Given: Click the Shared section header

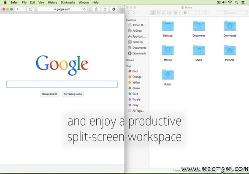Looking at the screenshot, I should coord(130,60).
